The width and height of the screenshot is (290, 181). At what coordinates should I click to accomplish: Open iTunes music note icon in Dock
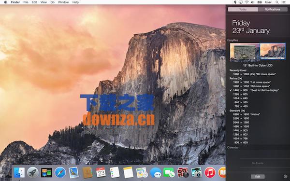pos(210,172)
